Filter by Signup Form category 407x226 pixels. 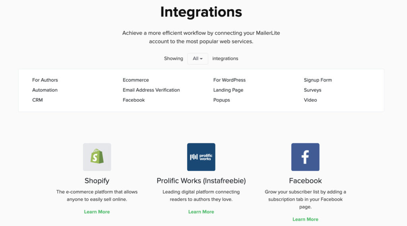318,80
